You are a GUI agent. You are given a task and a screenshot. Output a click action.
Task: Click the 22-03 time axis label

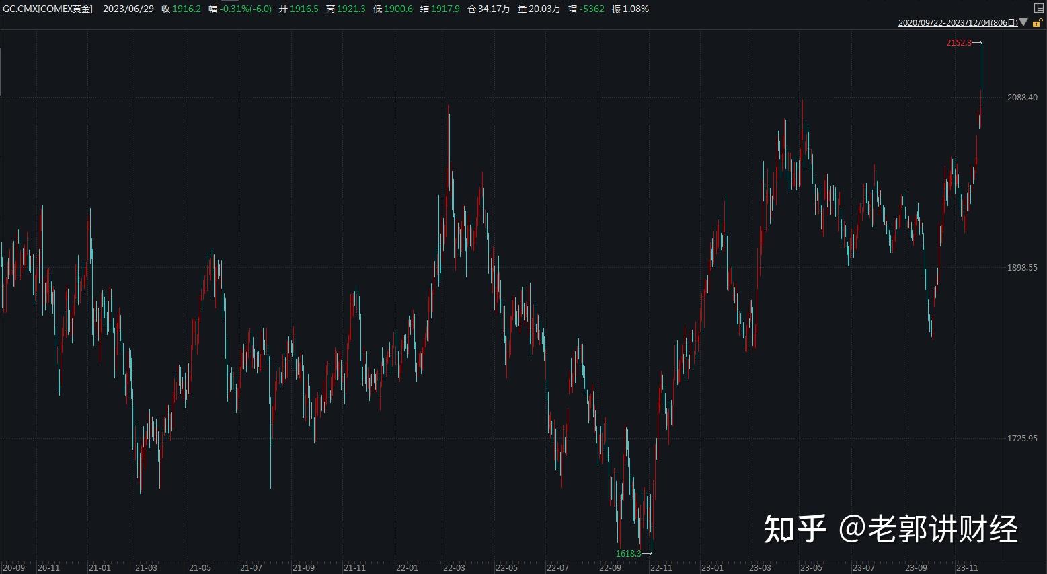tap(454, 568)
